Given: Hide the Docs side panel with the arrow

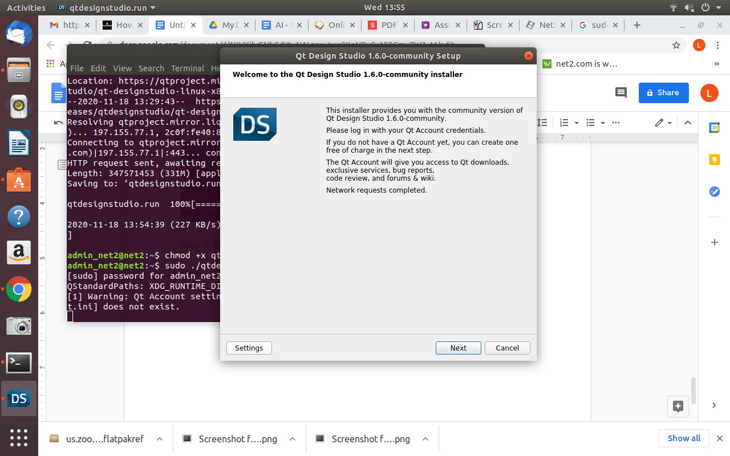Looking at the screenshot, I should [x=714, y=405].
